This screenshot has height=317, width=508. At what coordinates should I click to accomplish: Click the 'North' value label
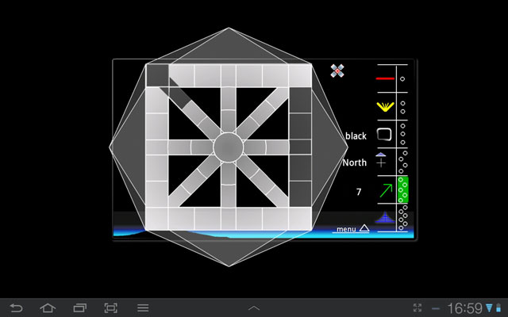(355, 162)
